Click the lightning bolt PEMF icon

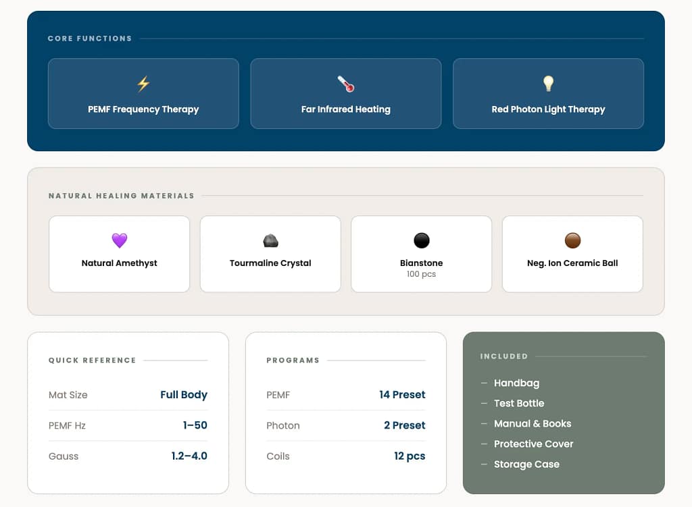click(143, 84)
